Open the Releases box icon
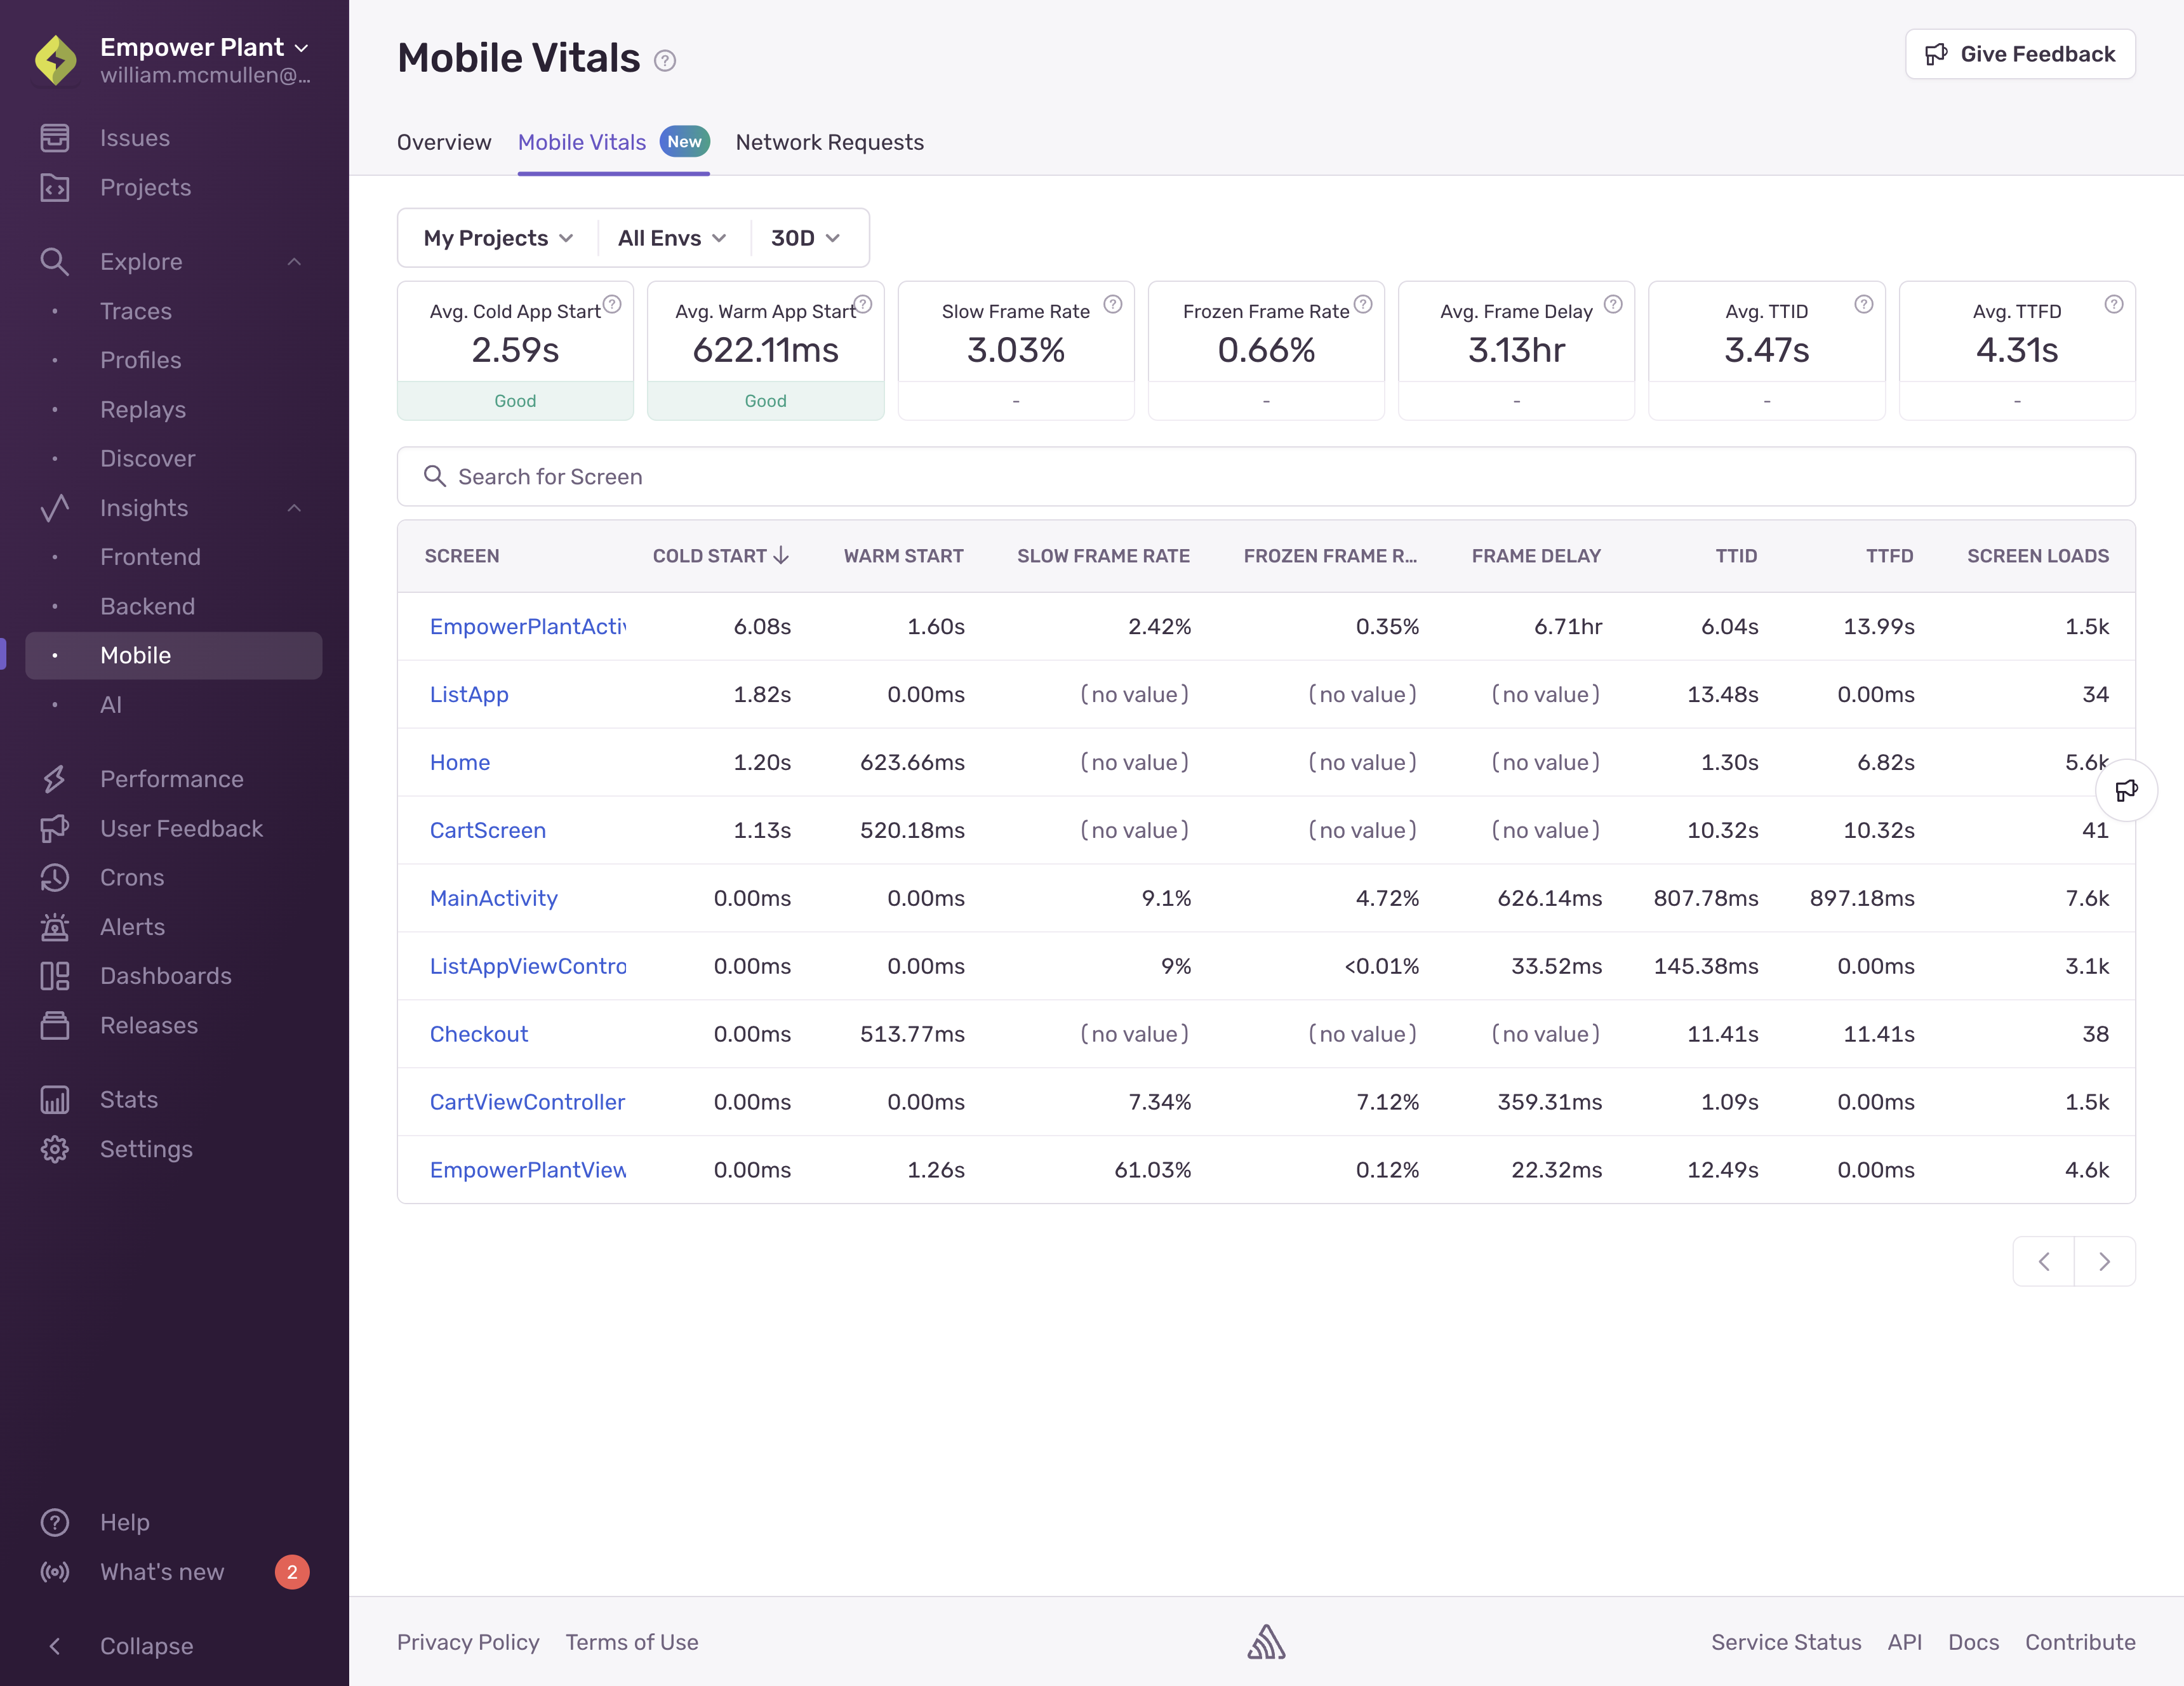The width and height of the screenshot is (2184, 1686). point(55,1025)
